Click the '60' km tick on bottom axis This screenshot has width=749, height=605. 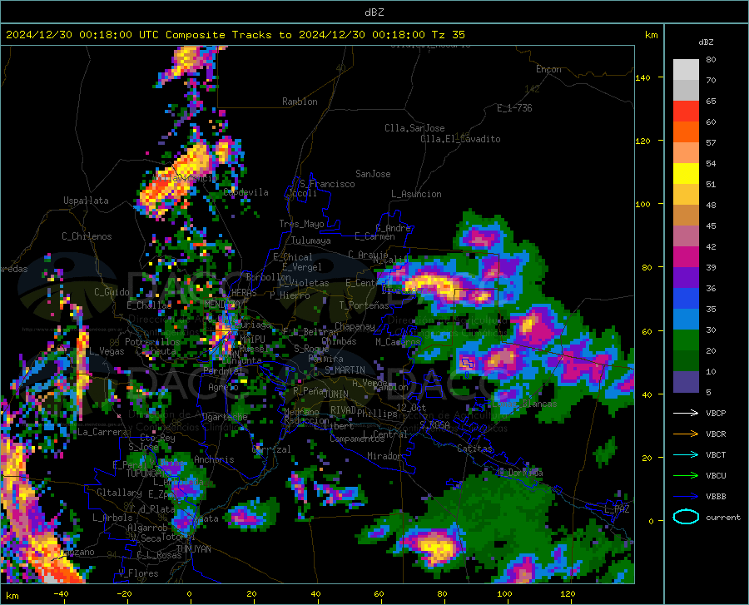coord(379,594)
